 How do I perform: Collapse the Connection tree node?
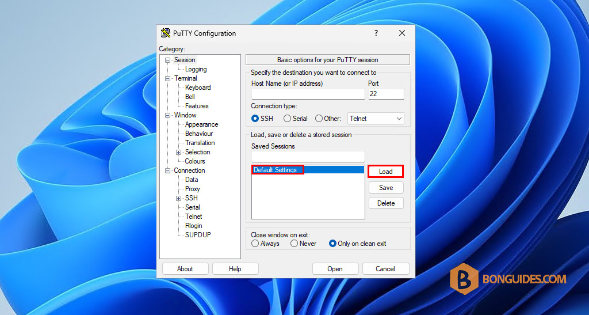pyautogui.click(x=167, y=170)
